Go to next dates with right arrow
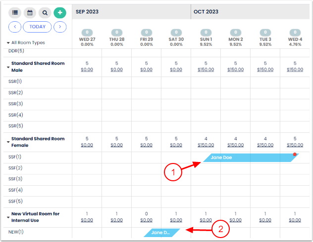313x242 pixels. pos(60,27)
